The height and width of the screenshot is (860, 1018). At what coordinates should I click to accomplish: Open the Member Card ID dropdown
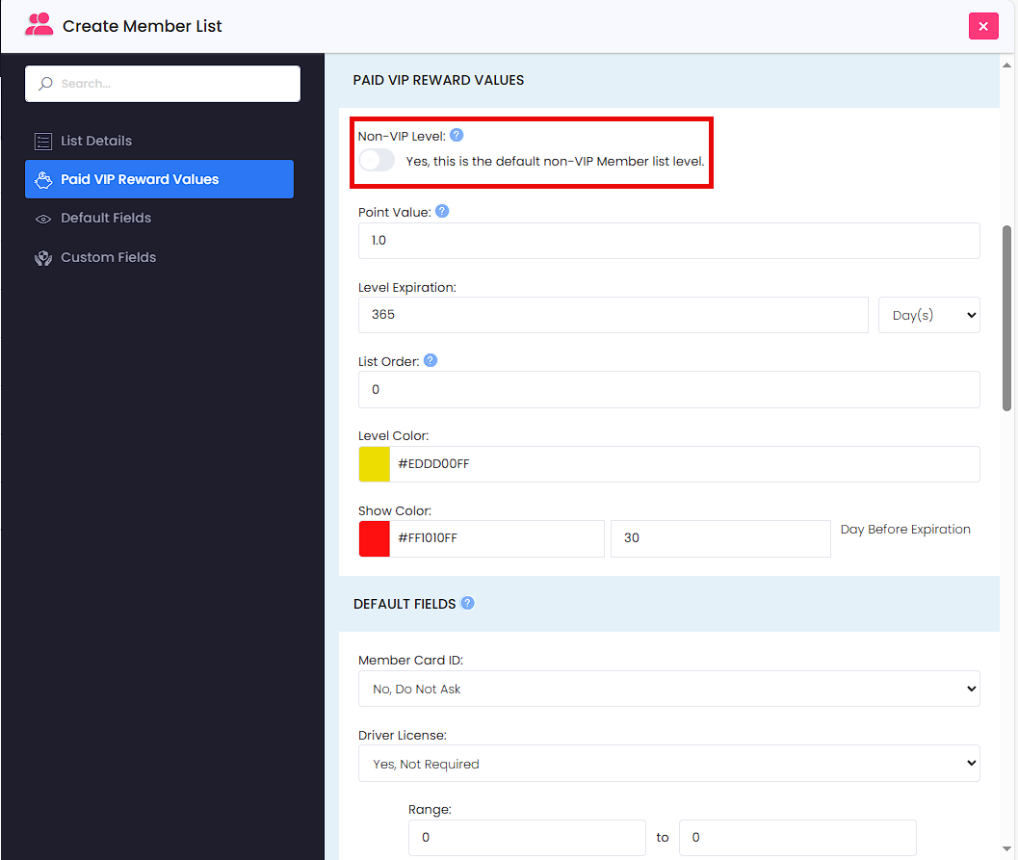pos(668,689)
